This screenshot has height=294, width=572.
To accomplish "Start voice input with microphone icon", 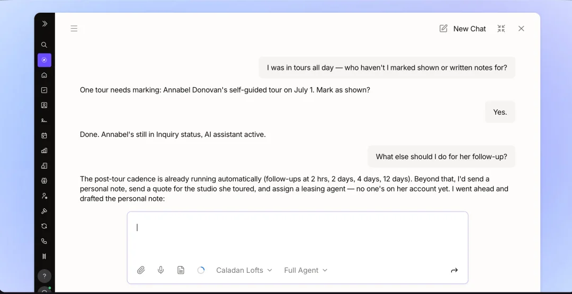I will (160, 270).
